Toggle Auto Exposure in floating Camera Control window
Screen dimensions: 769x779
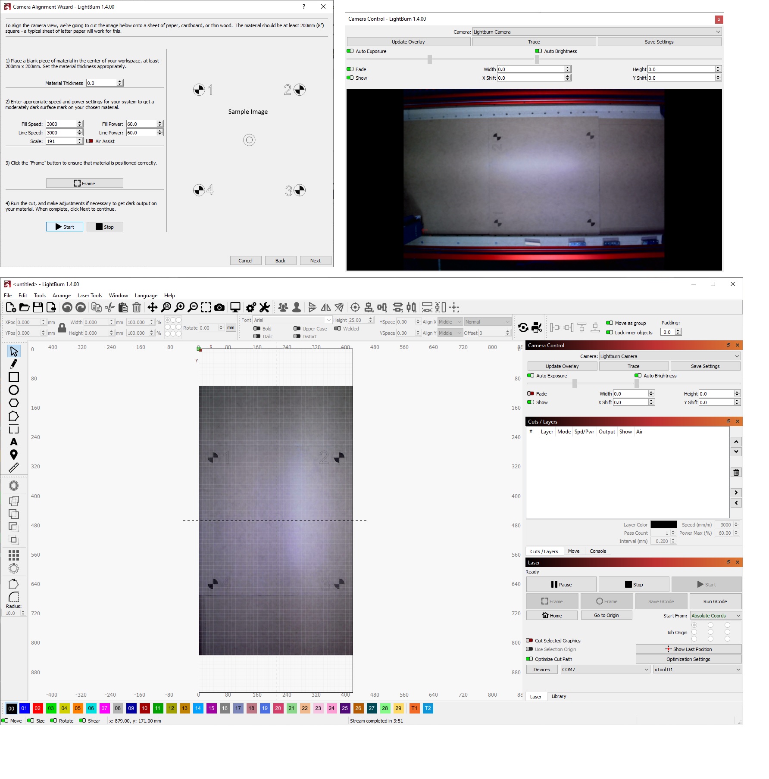350,51
